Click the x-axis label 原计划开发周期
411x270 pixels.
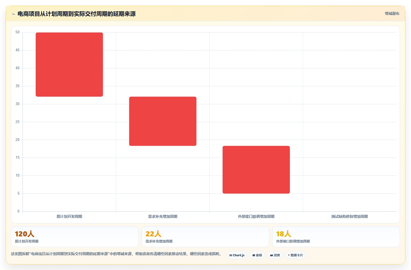(69, 216)
